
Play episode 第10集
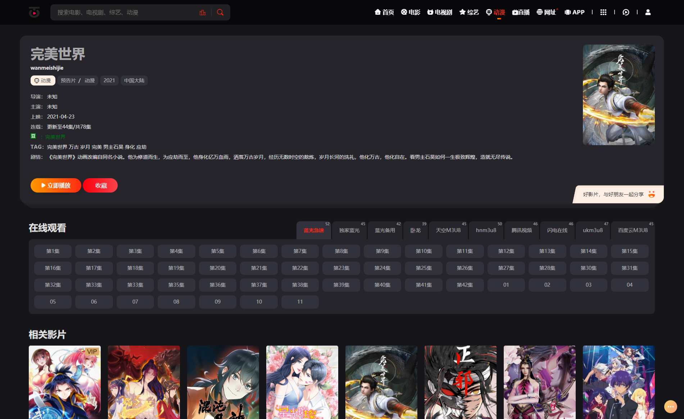click(423, 251)
